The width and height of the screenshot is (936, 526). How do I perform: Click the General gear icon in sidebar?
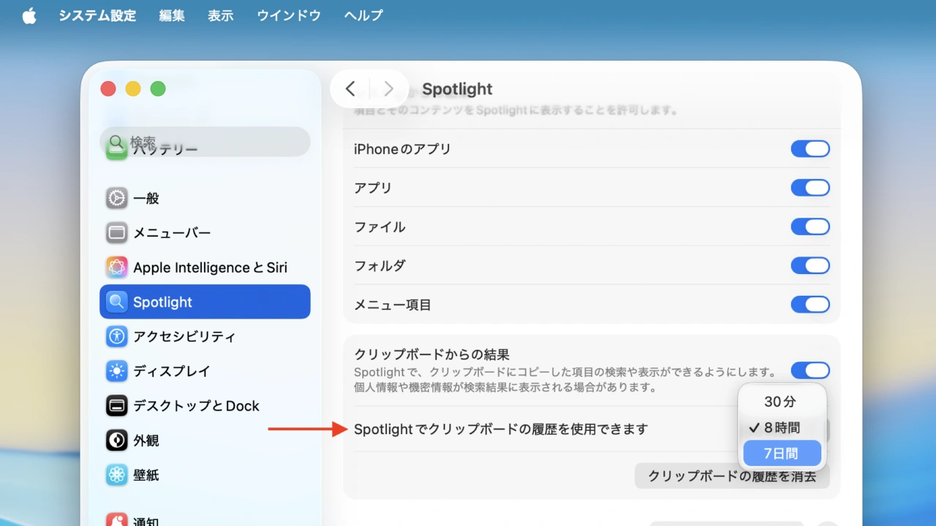116,198
